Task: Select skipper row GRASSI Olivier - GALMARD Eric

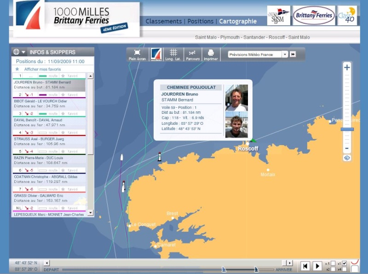Action: 49,198
